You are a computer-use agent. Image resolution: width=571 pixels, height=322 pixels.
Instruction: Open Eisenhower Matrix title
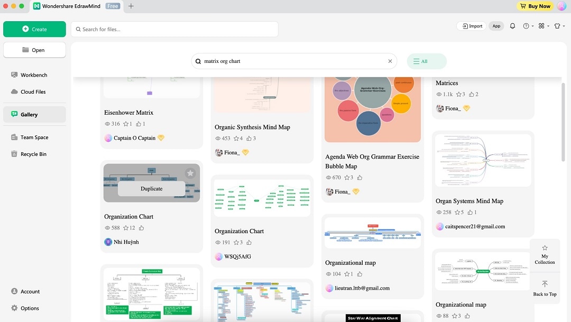128,113
